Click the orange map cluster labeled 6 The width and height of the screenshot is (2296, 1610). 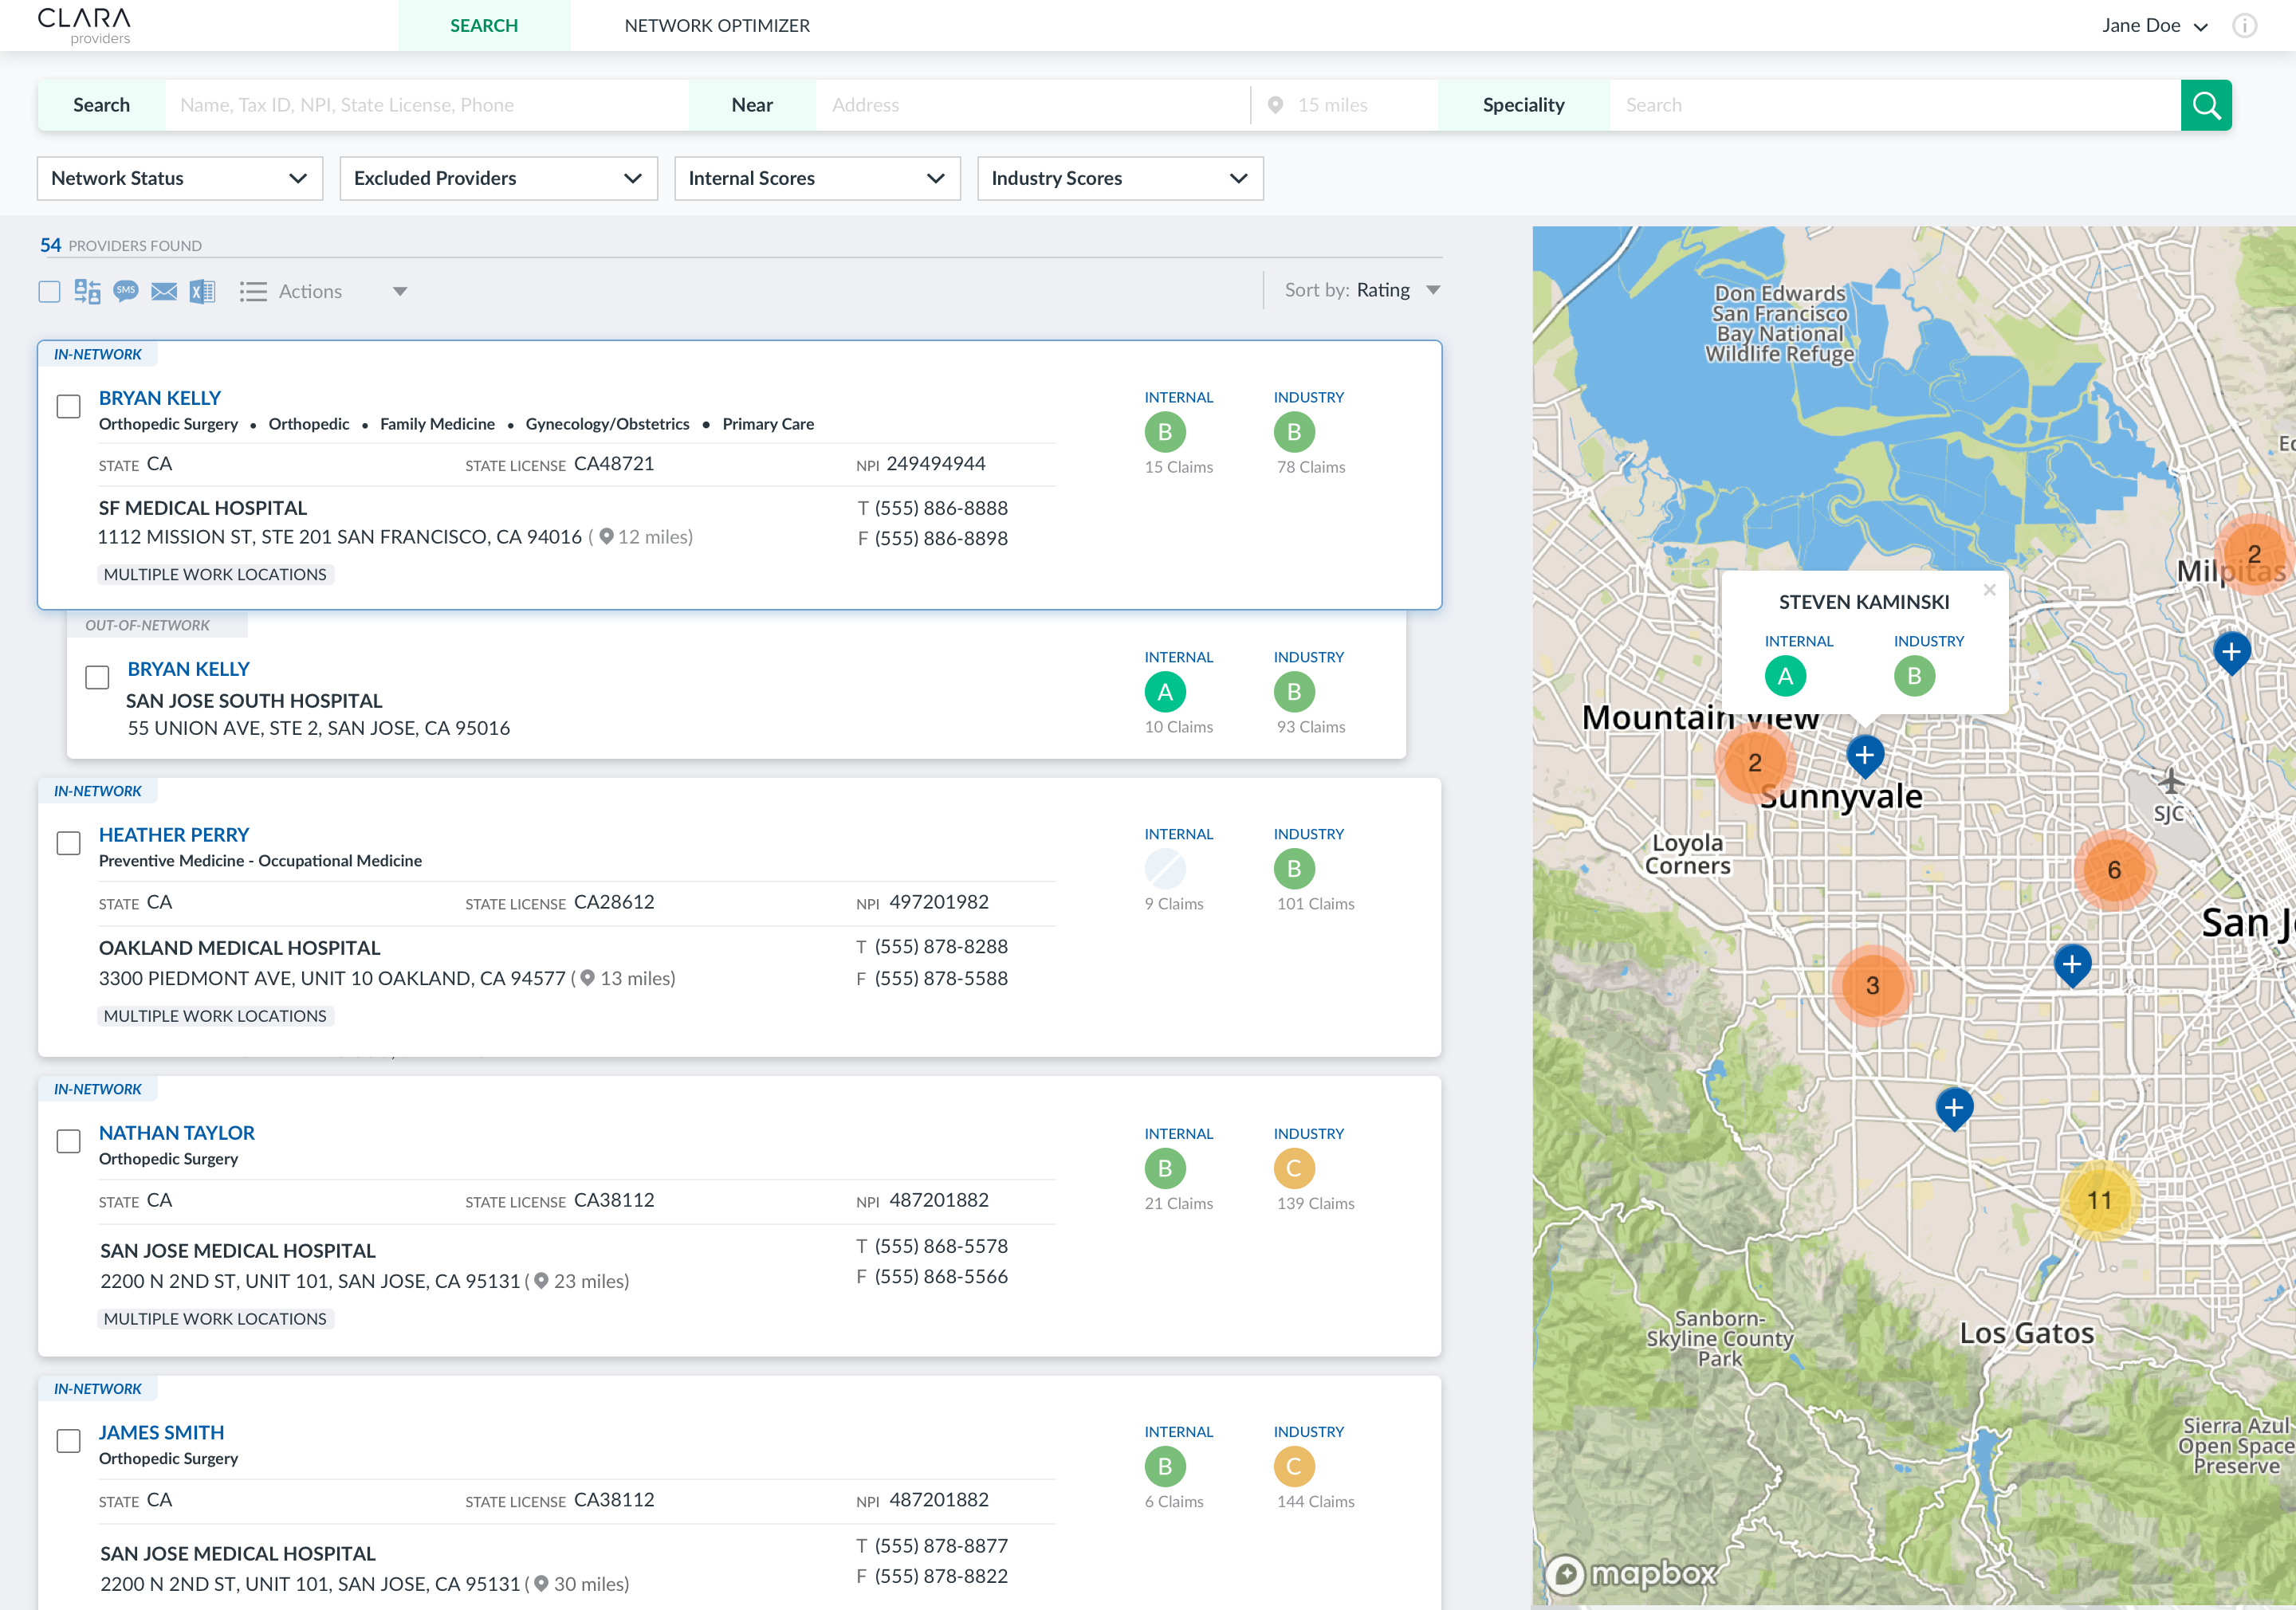point(2114,870)
